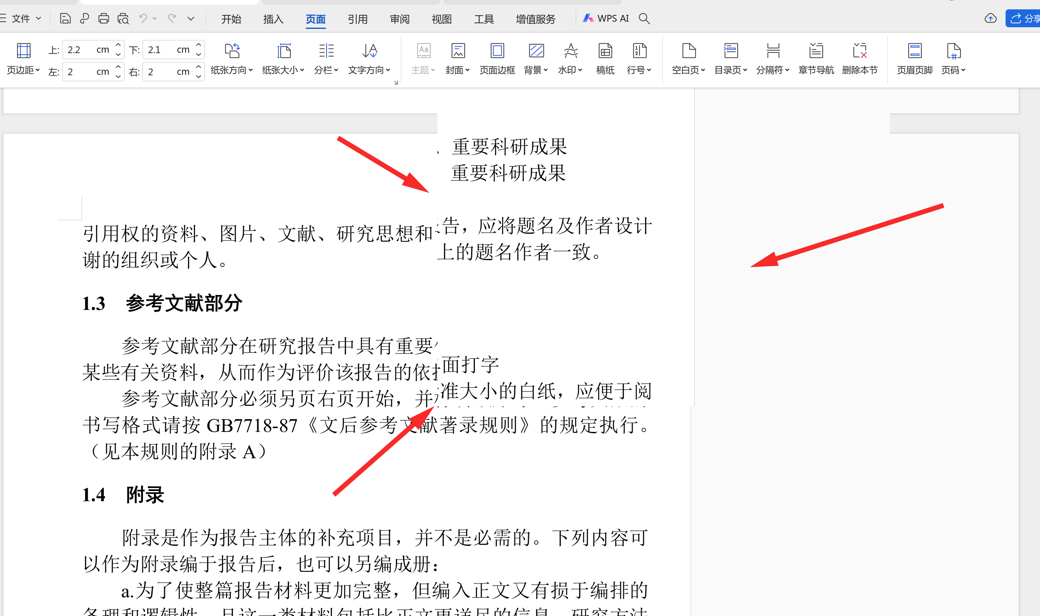This screenshot has height=616, width=1040.
Task: Insert a 空白页 blank page
Action: point(688,59)
